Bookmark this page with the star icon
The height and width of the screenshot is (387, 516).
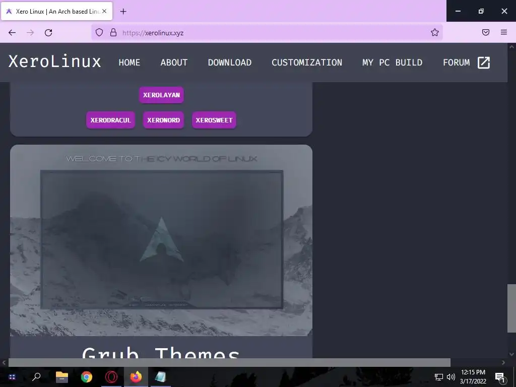click(435, 32)
